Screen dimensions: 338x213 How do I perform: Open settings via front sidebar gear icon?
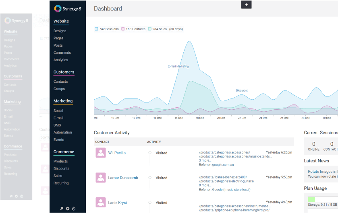coord(68,209)
